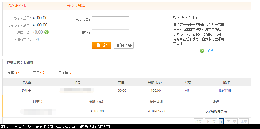Click the 苏宁卡总额 value ¥100.00
This screenshot has height=129, width=260.
click(40, 18)
